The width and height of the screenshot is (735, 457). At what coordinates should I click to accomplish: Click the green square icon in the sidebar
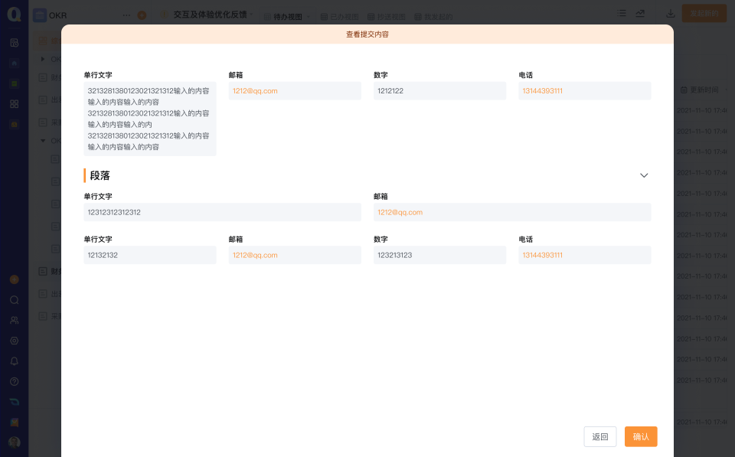click(x=14, y=83)
